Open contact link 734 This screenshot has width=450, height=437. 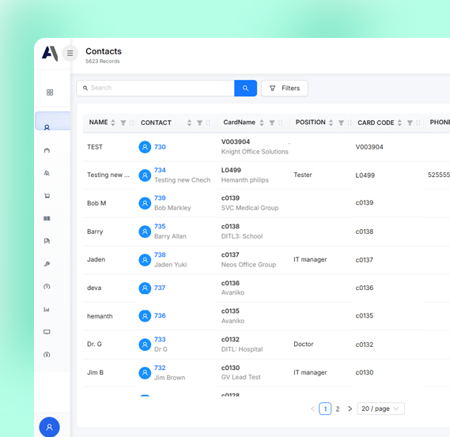tap(160, 170)
